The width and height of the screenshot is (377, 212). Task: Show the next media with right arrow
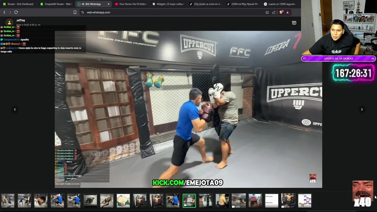coord(362,110)
